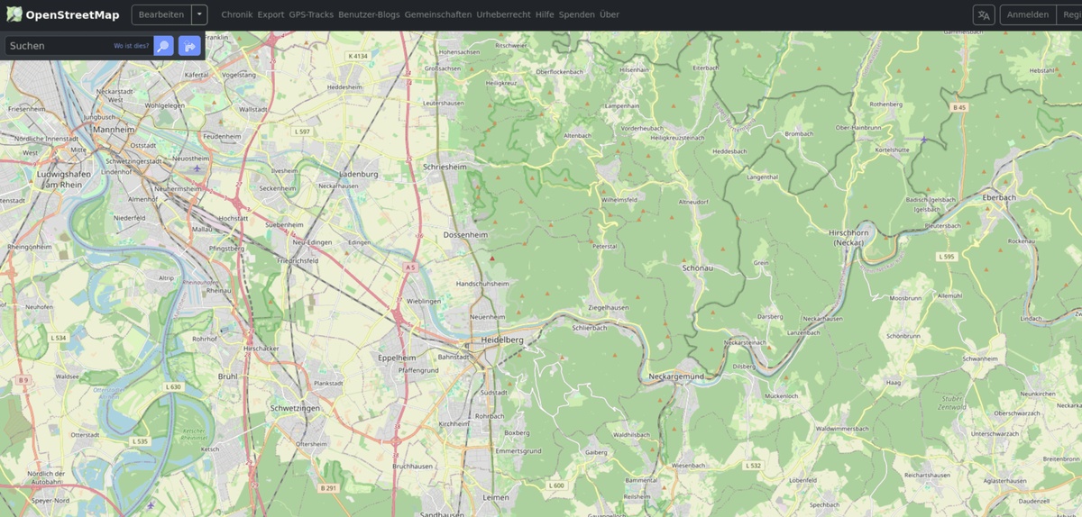Open GPS-Tracks in the navigation bar

[x=311, y=15]
